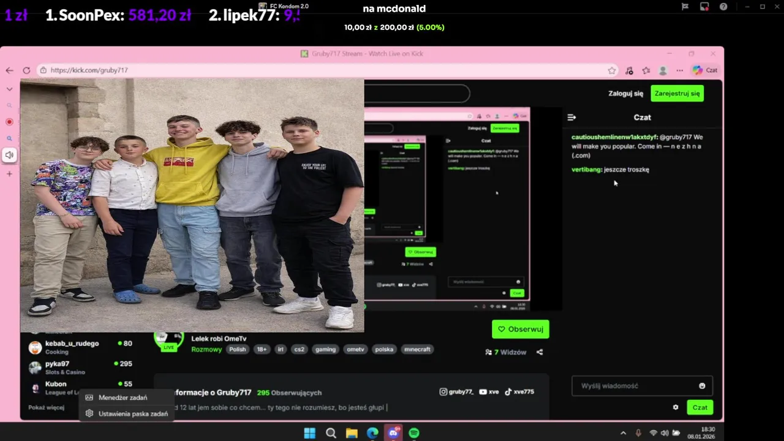Image resolution: width=784 pixels, height=441 pixels.
Task: Click the blue search icon in sidebar
Action: [9, 138]
